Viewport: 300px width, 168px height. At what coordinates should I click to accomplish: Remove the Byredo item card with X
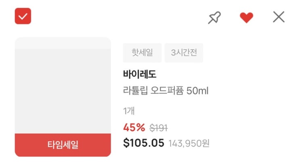tap(279, 17)
